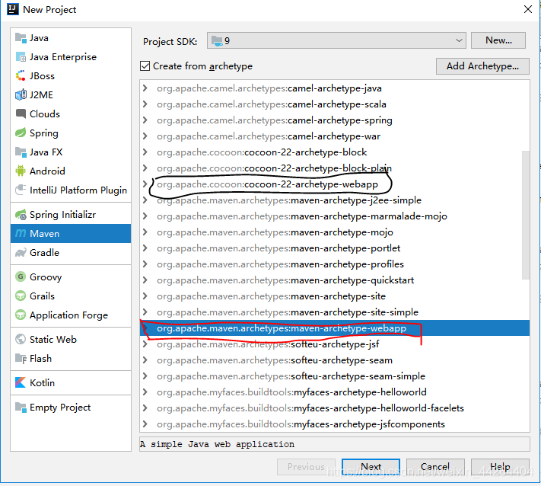
Task: Switch to the Gradle project category
Action: pos(44,252)
